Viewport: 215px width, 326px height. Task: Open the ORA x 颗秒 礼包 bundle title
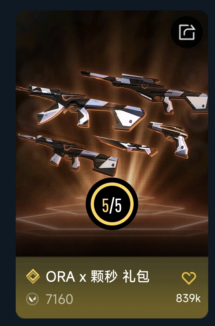click(97, 277)
